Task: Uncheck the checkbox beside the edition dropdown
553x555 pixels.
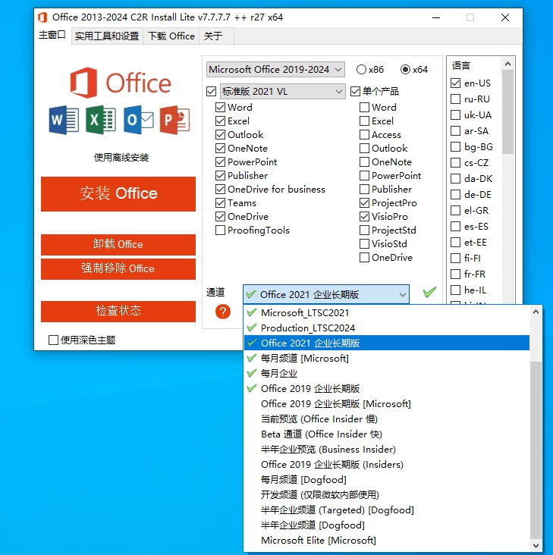Action: pos(212,92)
